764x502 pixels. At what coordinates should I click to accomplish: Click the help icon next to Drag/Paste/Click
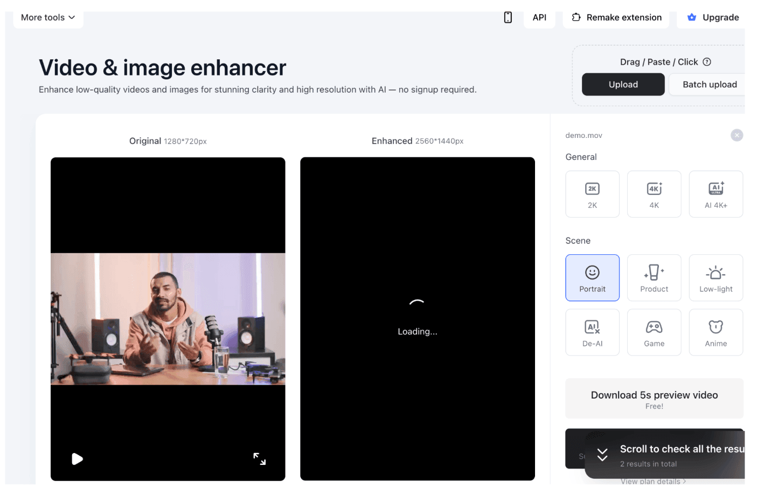click(707, 61)
